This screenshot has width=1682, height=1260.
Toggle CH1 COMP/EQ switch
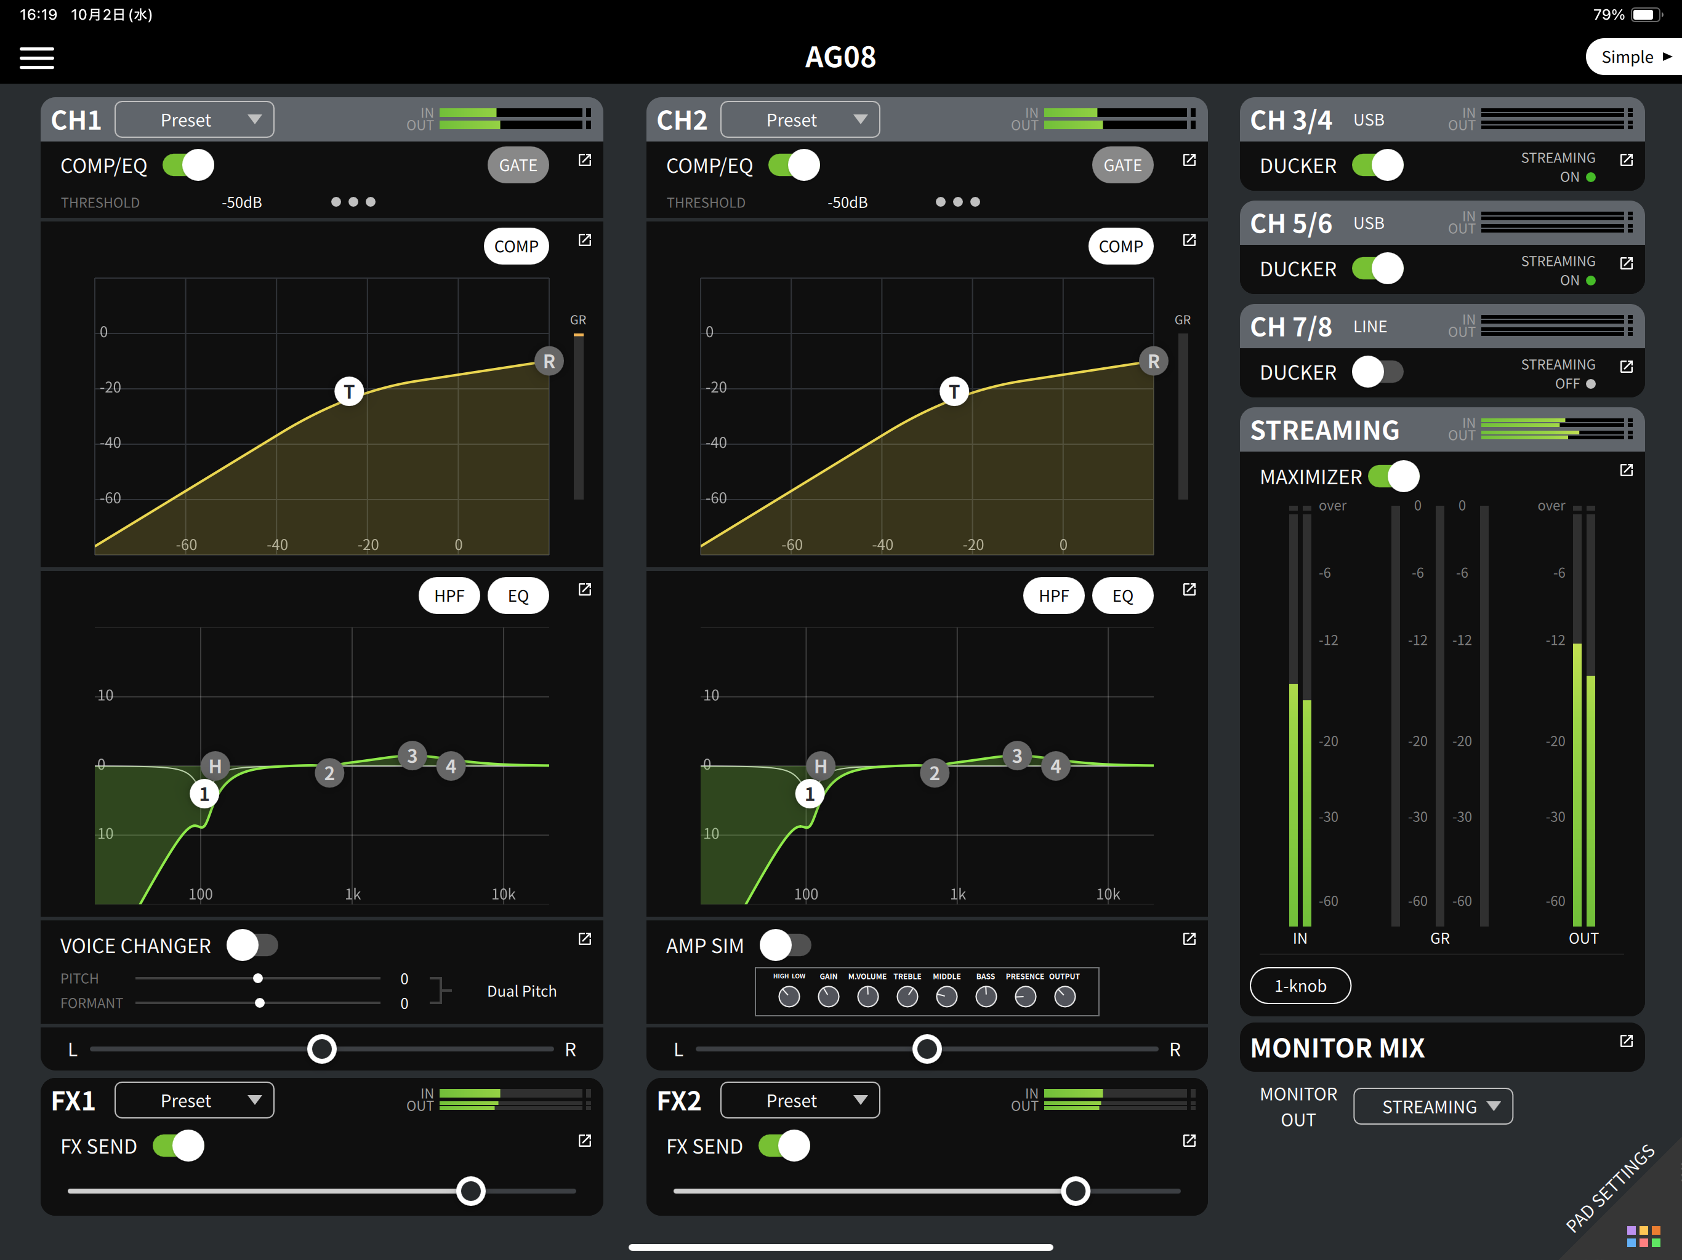point(188,165)
